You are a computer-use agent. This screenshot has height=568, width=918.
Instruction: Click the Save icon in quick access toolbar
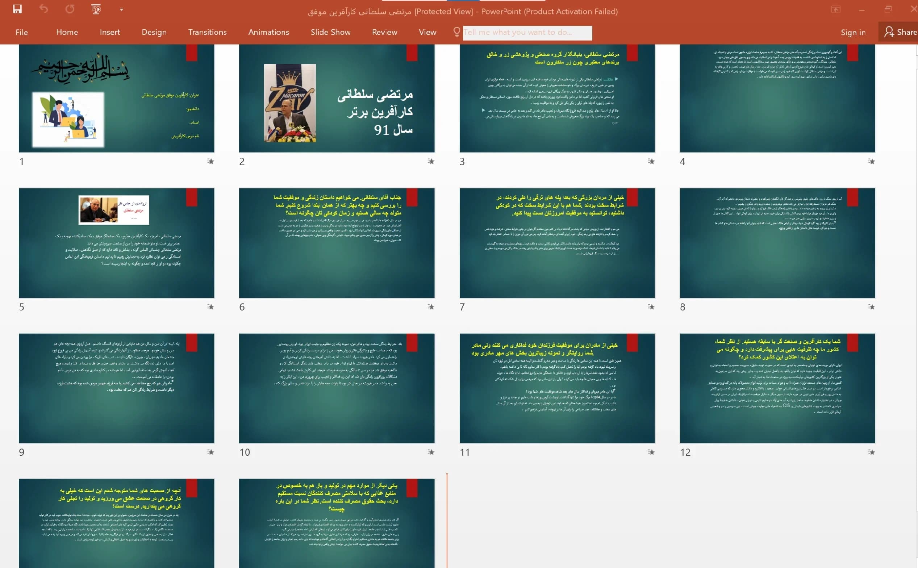pos(17,9)
